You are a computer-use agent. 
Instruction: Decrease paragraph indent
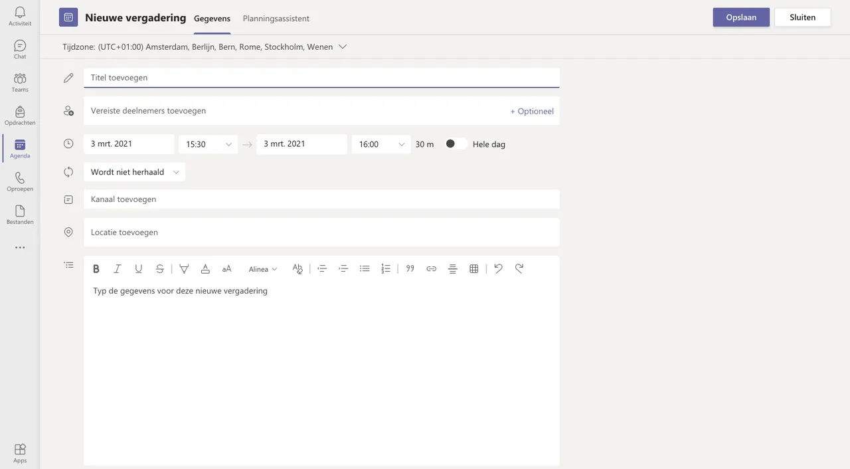[322, 269]
